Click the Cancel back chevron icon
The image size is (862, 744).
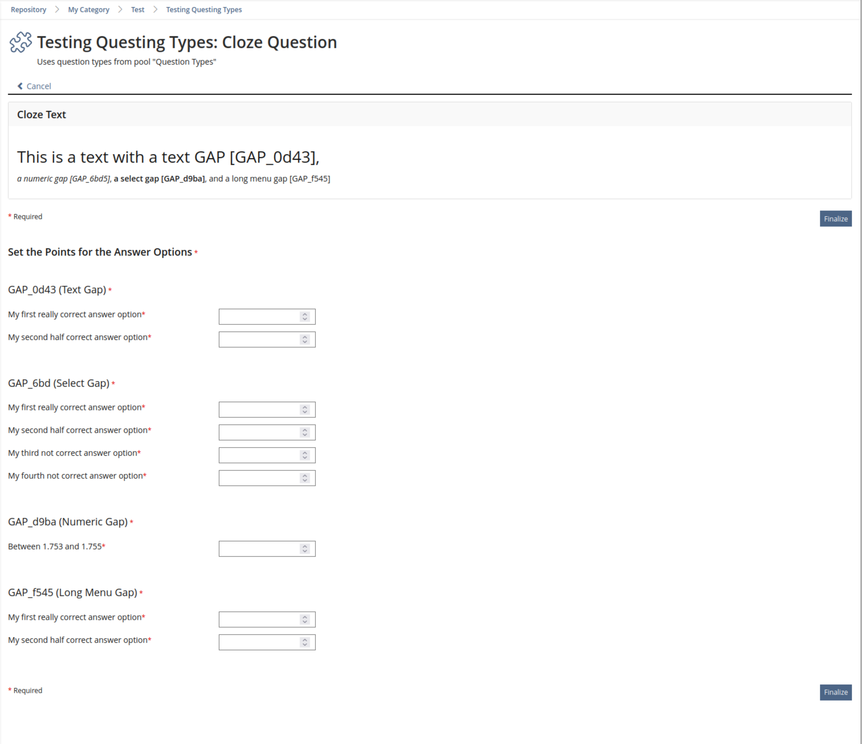20,86
